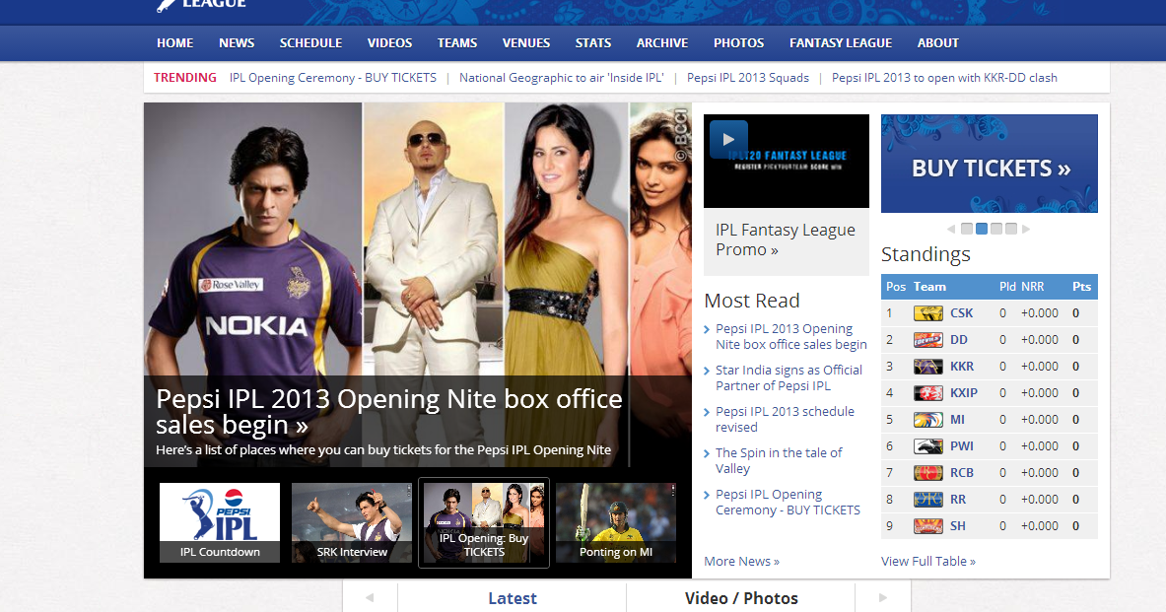The image size is (1166, 612).
Task: Open Most Read: Opening Ceremony - BUY TICKETS
Action: pos(788,502)
